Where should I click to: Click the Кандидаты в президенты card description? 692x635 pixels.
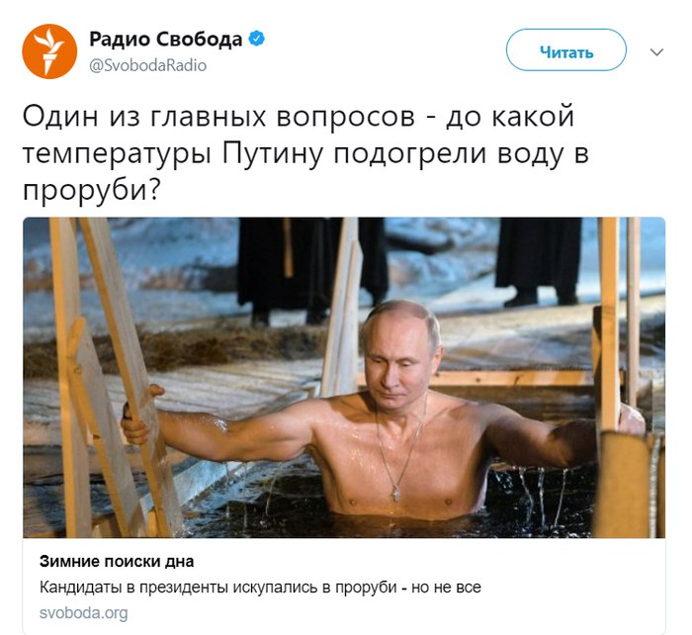coord(260,588)
